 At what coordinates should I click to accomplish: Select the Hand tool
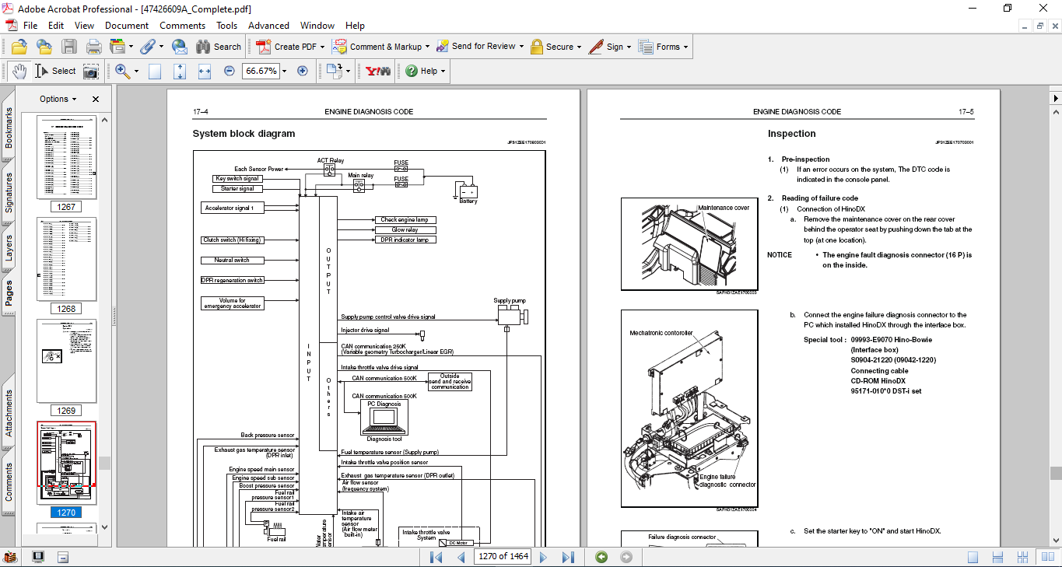tap(19, 71)
